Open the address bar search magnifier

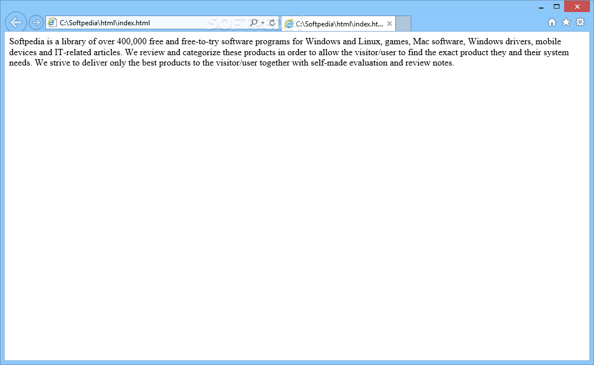point(253,23)
